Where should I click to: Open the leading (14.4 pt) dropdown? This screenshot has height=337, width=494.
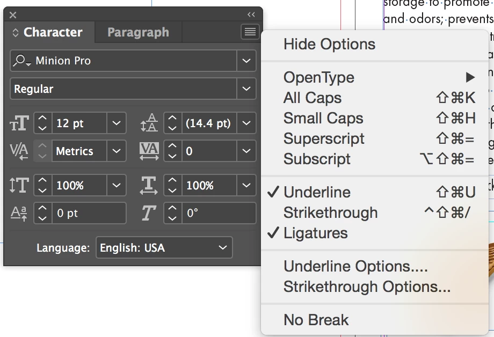pos(246,123)
